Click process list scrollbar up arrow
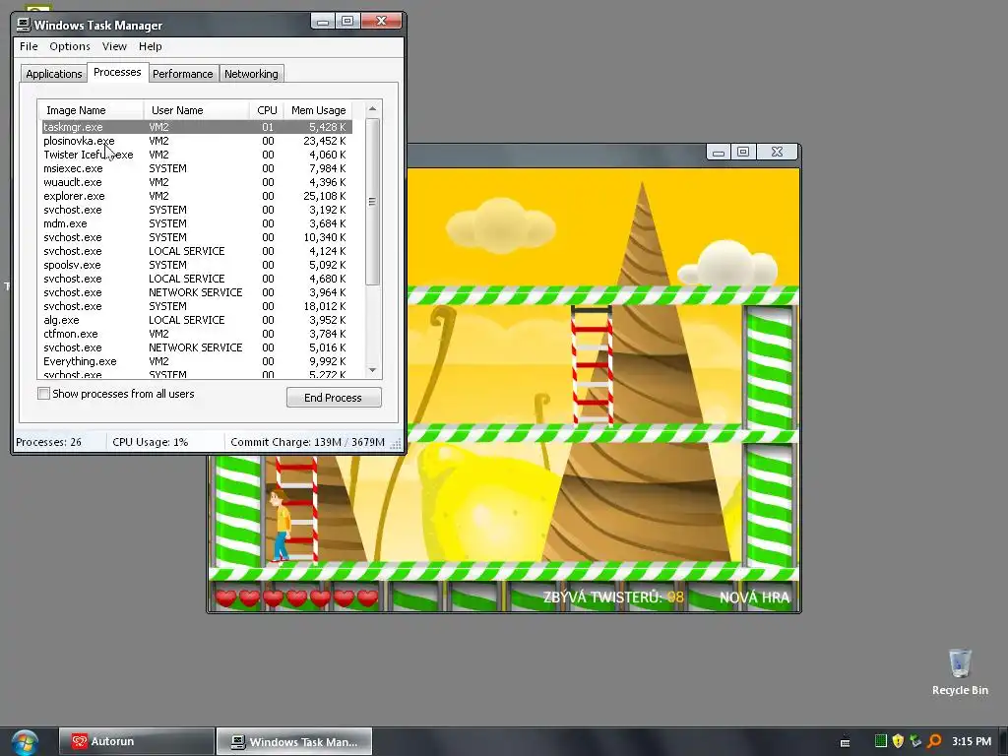Screen dimensions: 1008x756 coord(372,108)
